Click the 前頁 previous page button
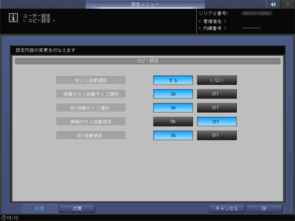This screenshot has height=221, width=295. (x=40, y=208)
